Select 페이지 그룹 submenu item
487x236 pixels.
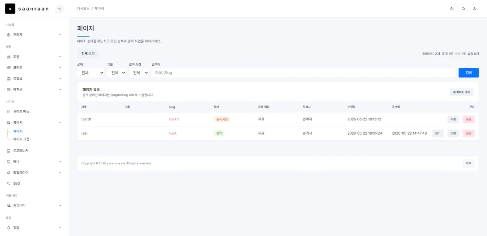tap(21, 139)
